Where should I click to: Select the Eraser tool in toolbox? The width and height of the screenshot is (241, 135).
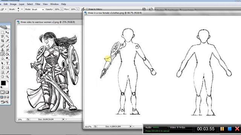(x=3, y=54)
